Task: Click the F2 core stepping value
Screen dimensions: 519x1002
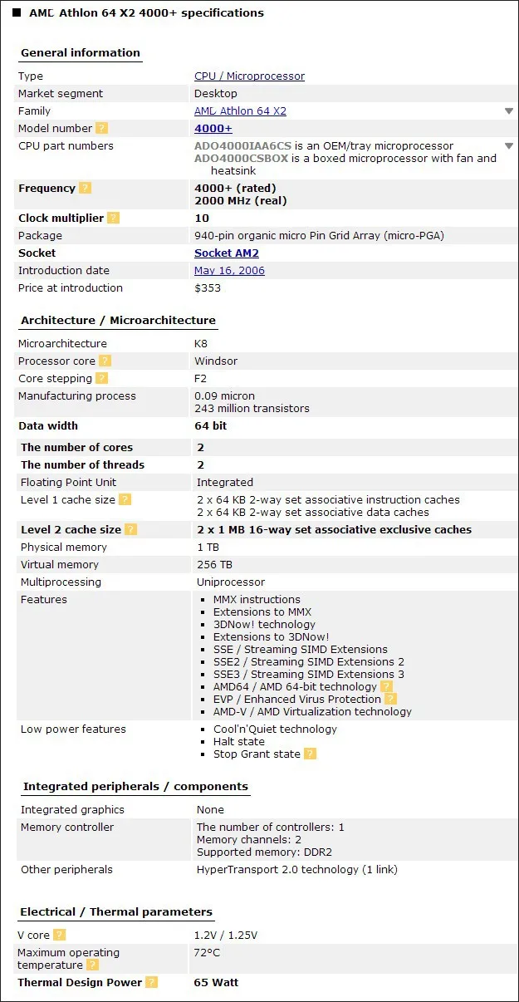Action: point(201,378)
